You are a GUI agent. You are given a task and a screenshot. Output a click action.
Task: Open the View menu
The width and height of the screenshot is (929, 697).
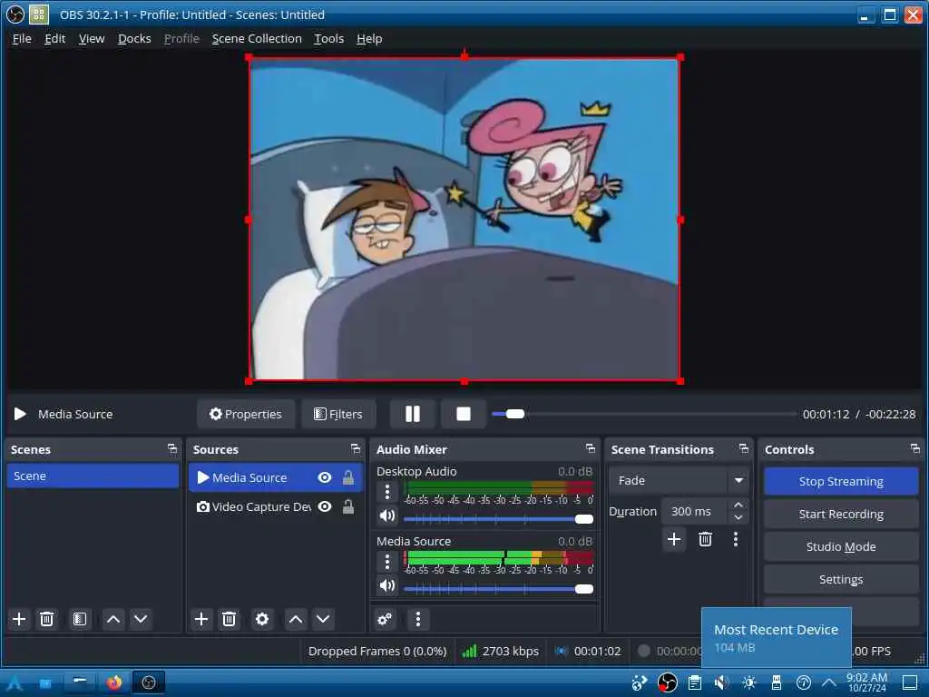(x=92, y=38)
